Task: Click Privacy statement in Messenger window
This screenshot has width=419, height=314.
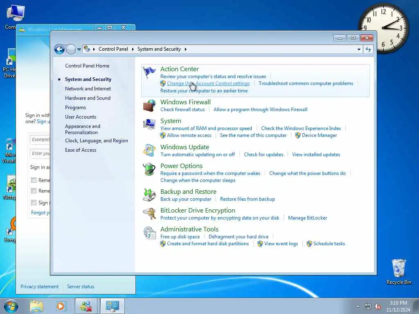Action: [x=40, y=287]
